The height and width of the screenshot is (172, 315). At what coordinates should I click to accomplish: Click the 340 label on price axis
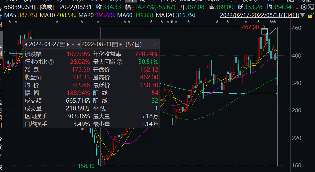point(297,83)
